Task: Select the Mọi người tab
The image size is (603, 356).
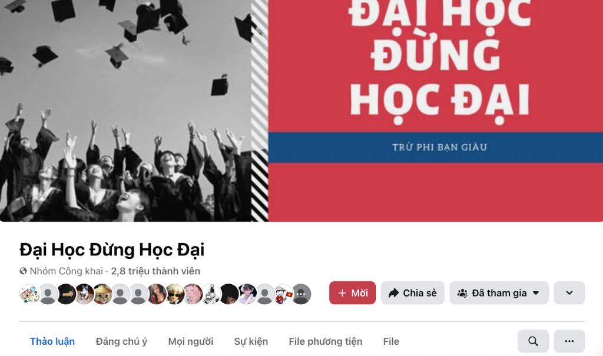Action: tap(190, 341)
